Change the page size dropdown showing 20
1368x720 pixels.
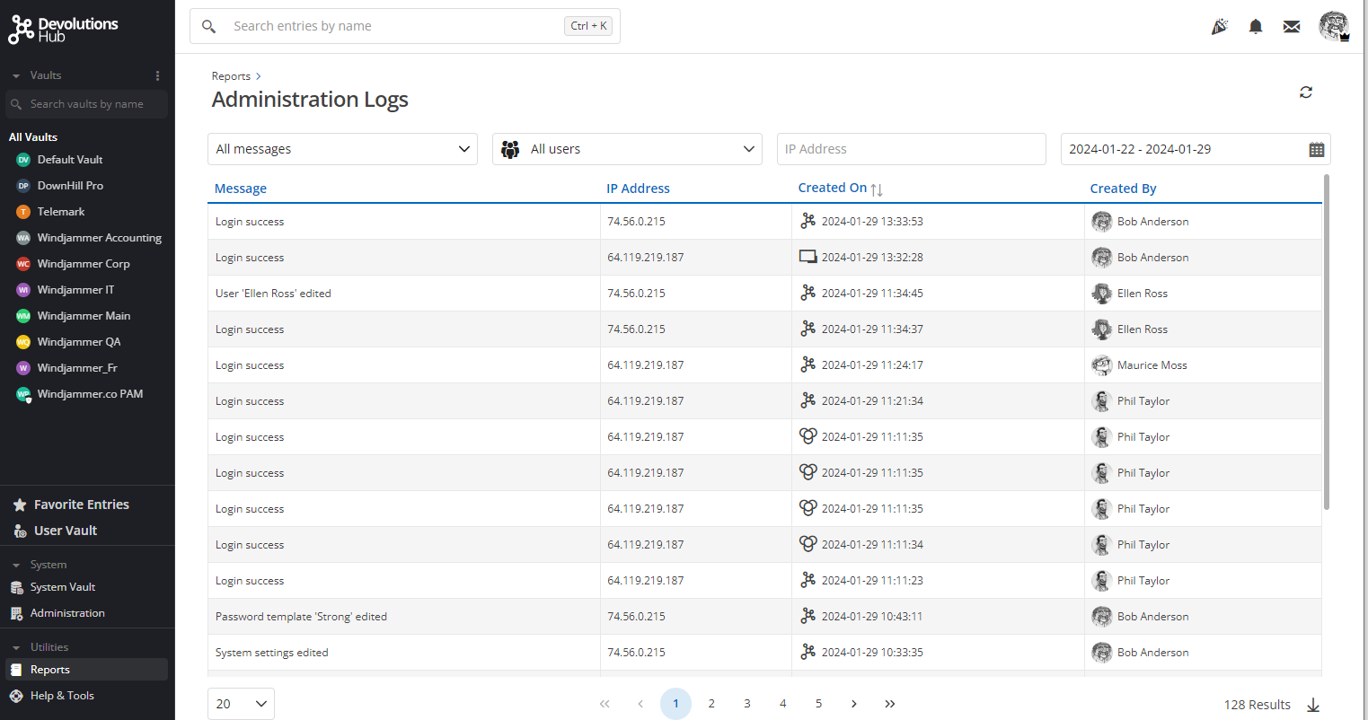[241, 704]
